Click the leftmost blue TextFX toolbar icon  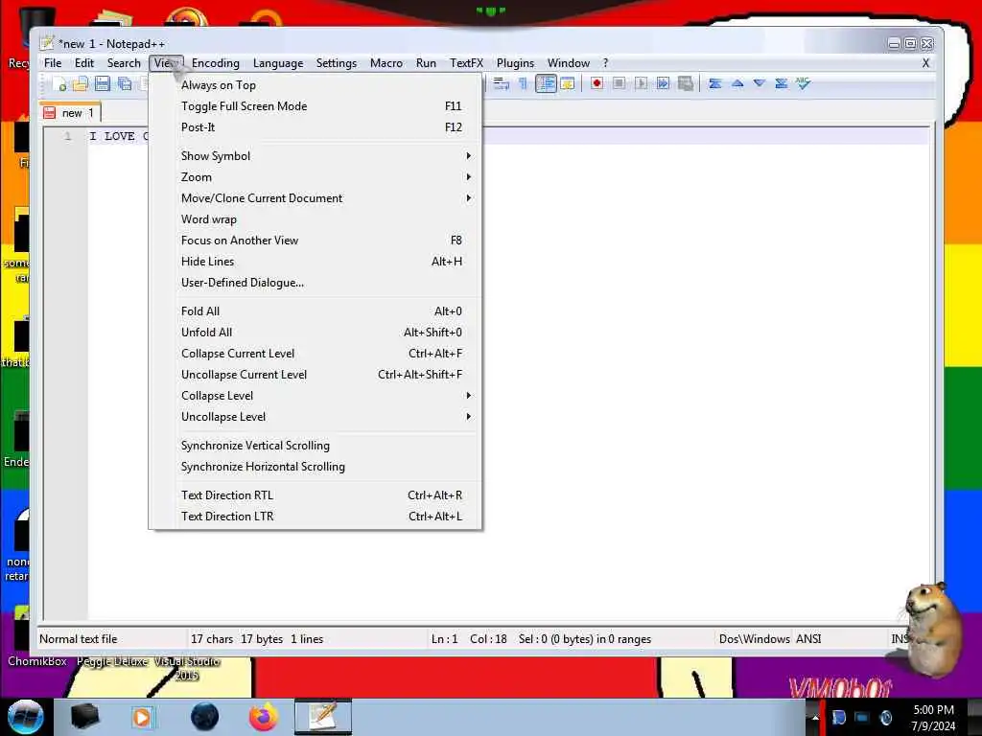point(714,83)
